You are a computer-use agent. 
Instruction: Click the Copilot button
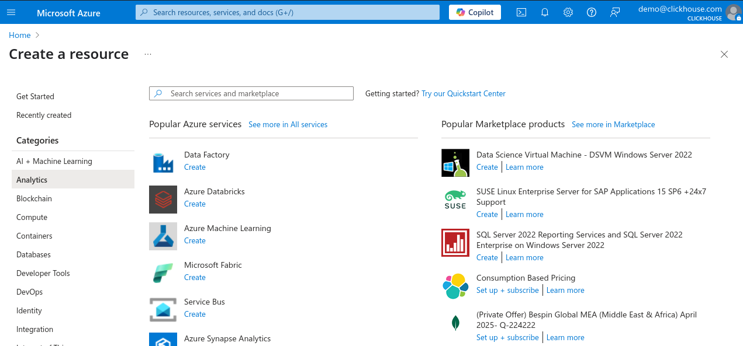coord(475,12)
